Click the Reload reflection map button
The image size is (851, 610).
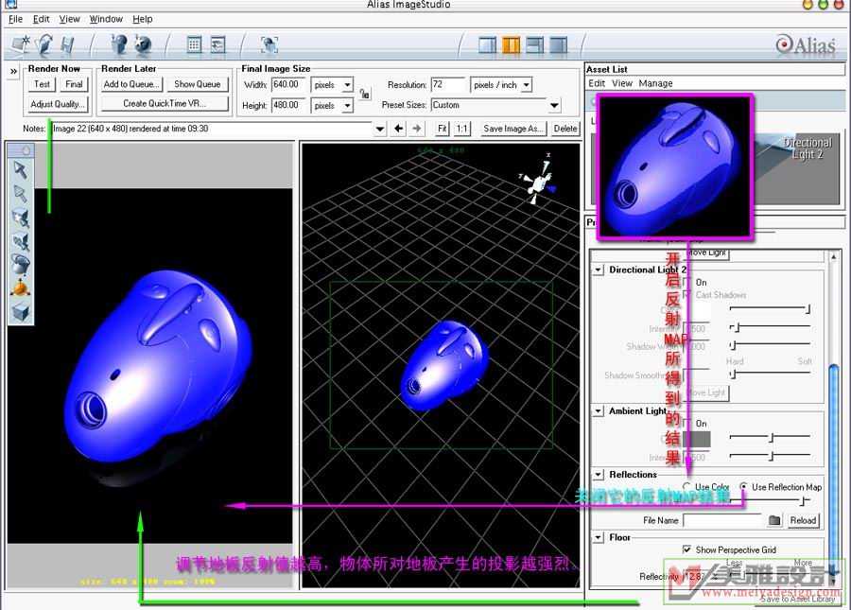tap(803, 520)
